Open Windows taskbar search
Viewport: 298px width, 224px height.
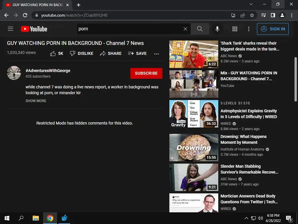pos(21,218)
